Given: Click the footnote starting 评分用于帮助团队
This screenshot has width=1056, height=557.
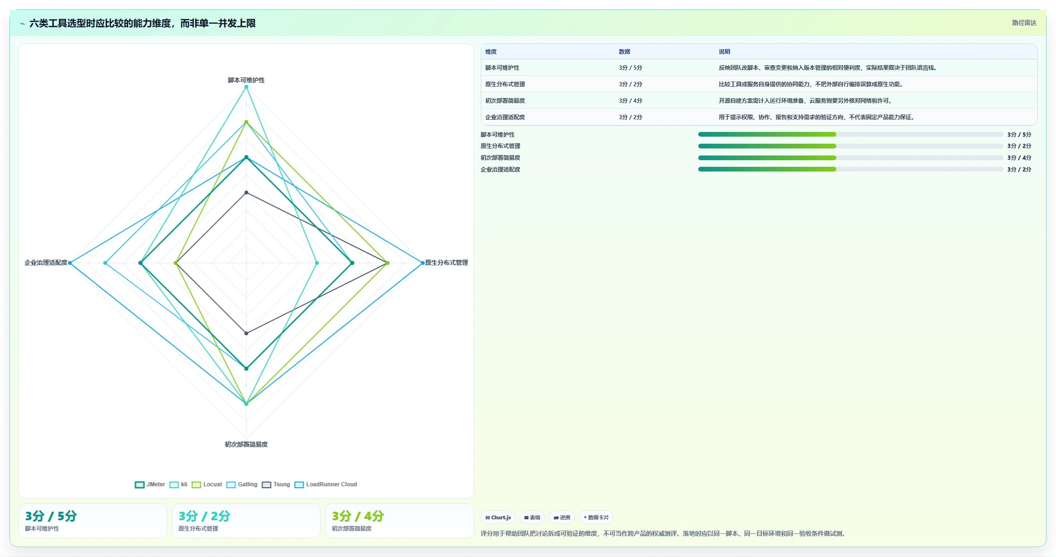Looking at the screenshot, I should point(664,534).
